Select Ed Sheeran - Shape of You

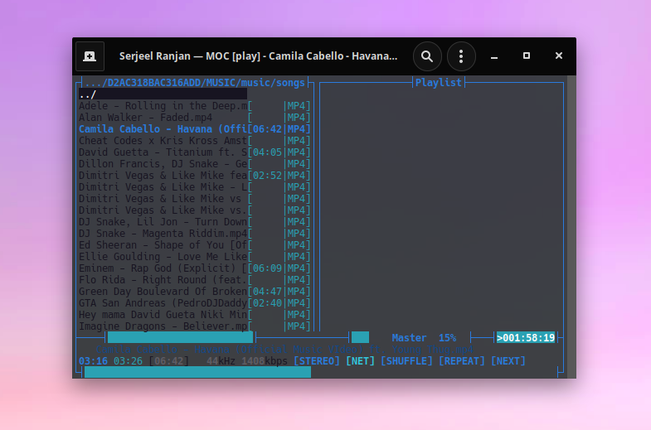pos(194,245)
